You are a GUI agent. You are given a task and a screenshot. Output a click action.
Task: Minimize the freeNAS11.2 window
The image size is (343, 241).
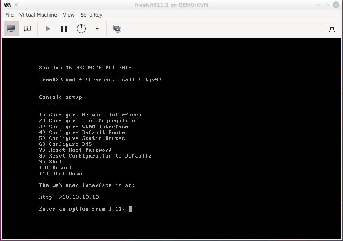coord(318,5)
